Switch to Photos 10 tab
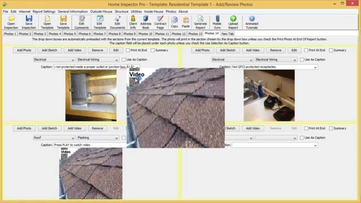This screenshot has width=361, height=203. (x=145, y=34)
